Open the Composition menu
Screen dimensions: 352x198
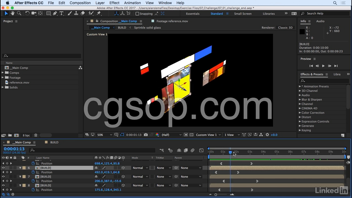coord(80,3)
